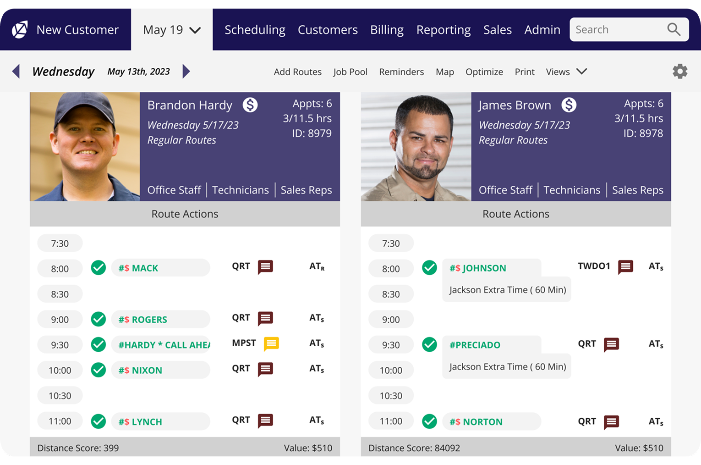Image resolution: width=701 pixels, height=465 pixels.
Task: Open the Reporting menu
Action: pyautogui.click(x=444, y=30)
